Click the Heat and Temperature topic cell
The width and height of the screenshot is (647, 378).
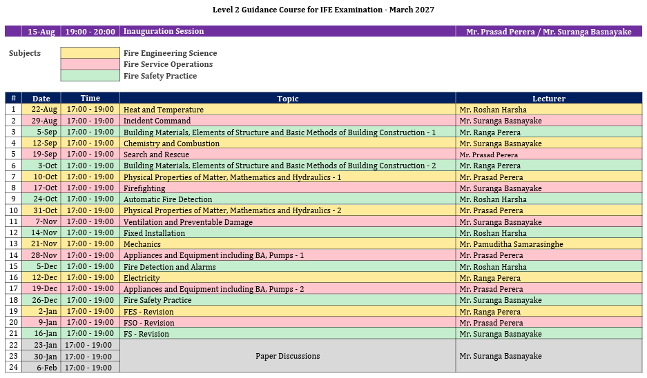point(288,109)
